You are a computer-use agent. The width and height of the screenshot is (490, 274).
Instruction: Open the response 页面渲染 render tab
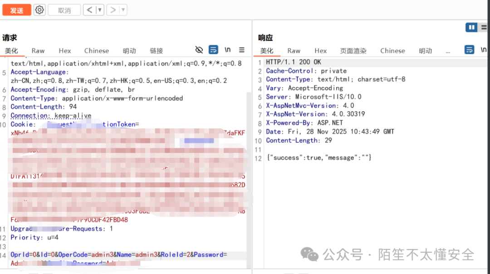353,51
